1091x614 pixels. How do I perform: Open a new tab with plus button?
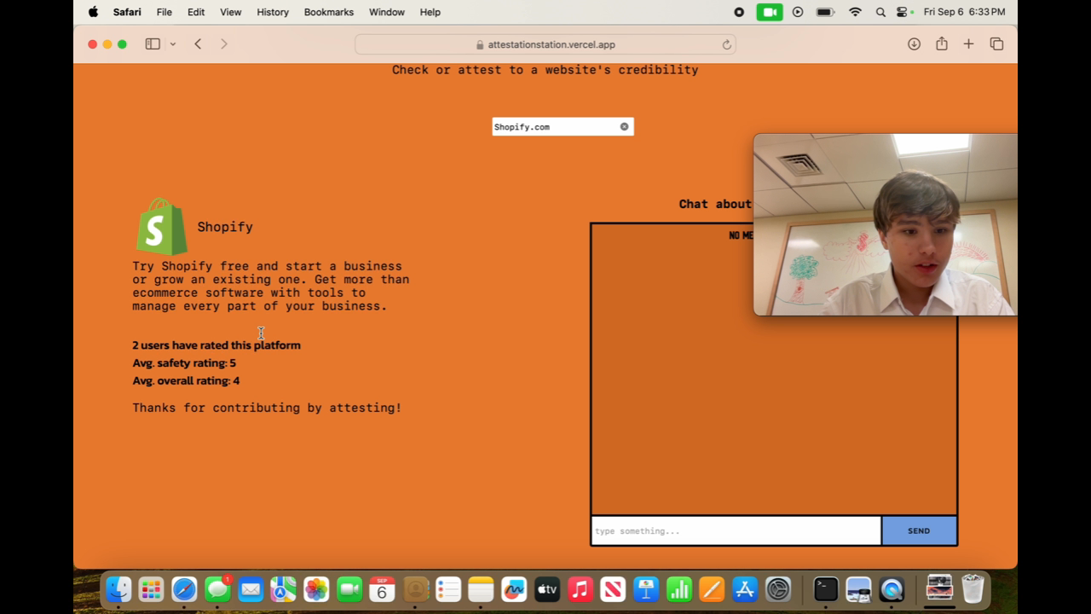coord(968,44)
